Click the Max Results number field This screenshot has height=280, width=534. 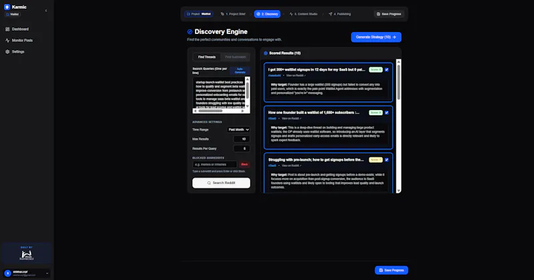click(x=242, y=139)
